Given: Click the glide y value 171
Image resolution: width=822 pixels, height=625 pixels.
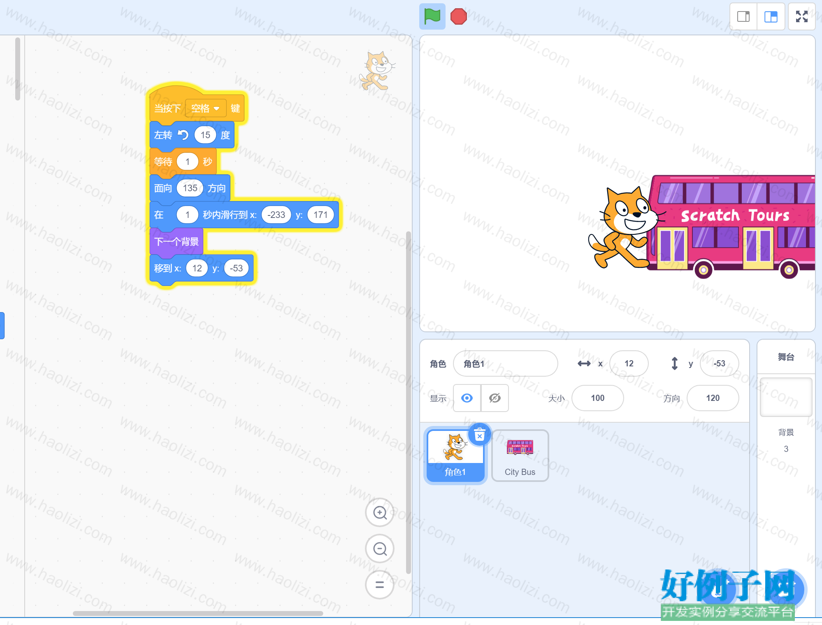Looking at the screenshot, I should [320, 215].
